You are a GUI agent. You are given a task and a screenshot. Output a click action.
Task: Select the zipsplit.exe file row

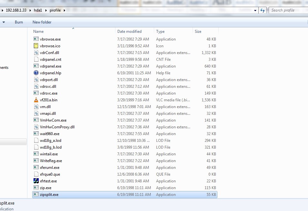click(49, 195)
